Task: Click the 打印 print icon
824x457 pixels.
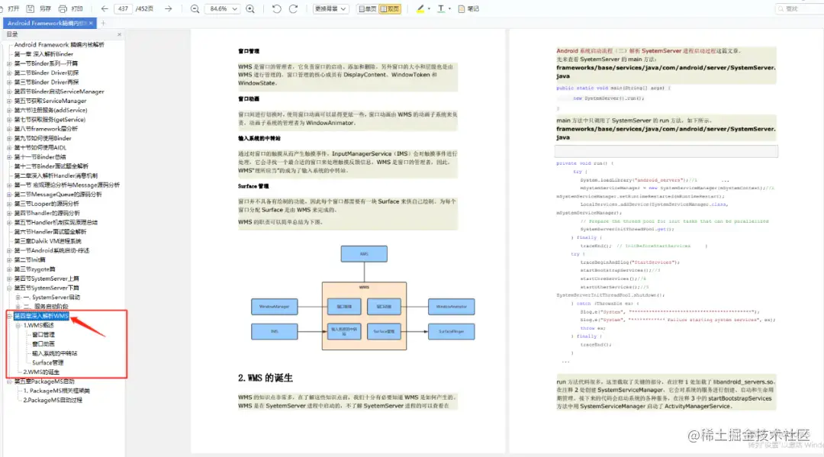Action: pos(63,9)
